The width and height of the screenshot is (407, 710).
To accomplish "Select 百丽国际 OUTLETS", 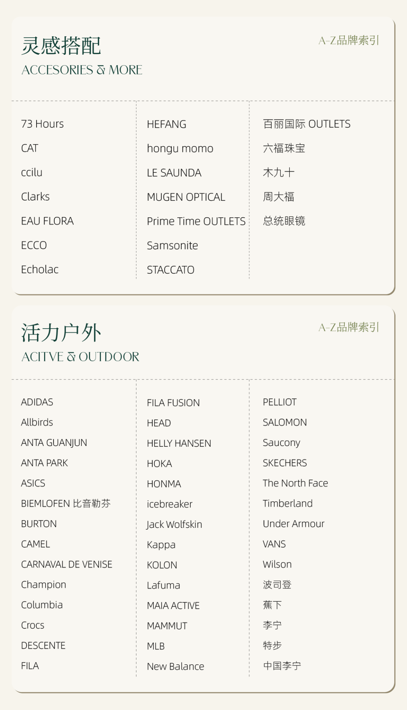I will pyautogui.click(x=306, y=124).
